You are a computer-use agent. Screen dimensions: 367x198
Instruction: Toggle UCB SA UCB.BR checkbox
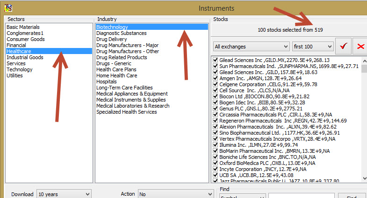click(216, 175)
